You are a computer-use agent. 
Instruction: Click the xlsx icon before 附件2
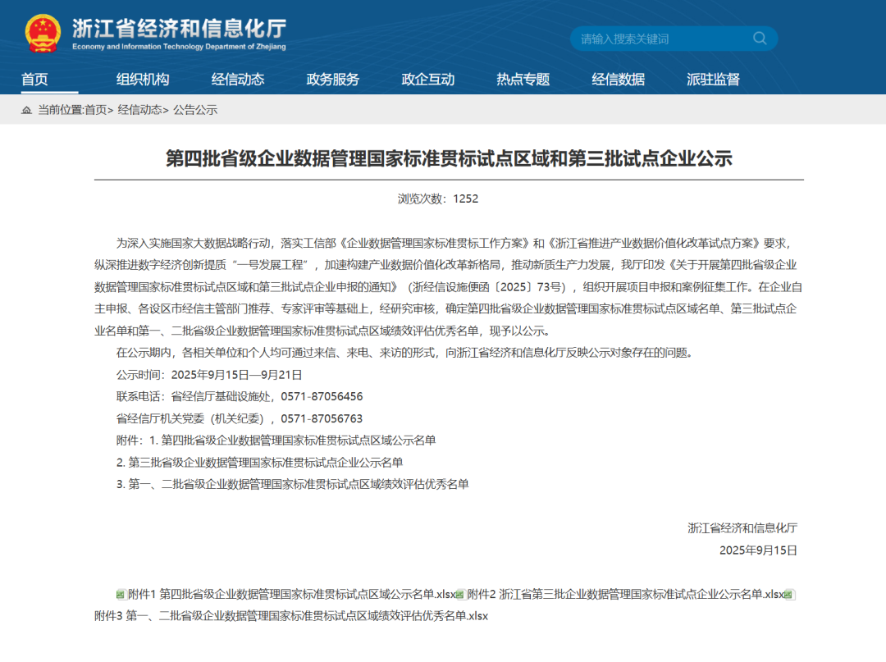[460, 595]
